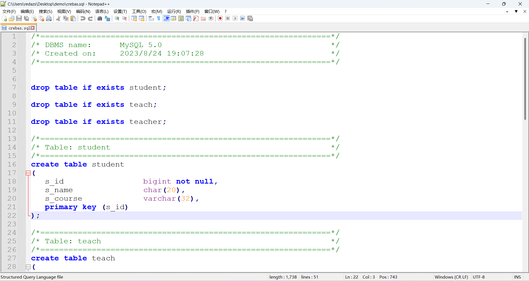Print the document using the printer icon
This screenshot has height=281, width=529.
[x=49, y=18]
